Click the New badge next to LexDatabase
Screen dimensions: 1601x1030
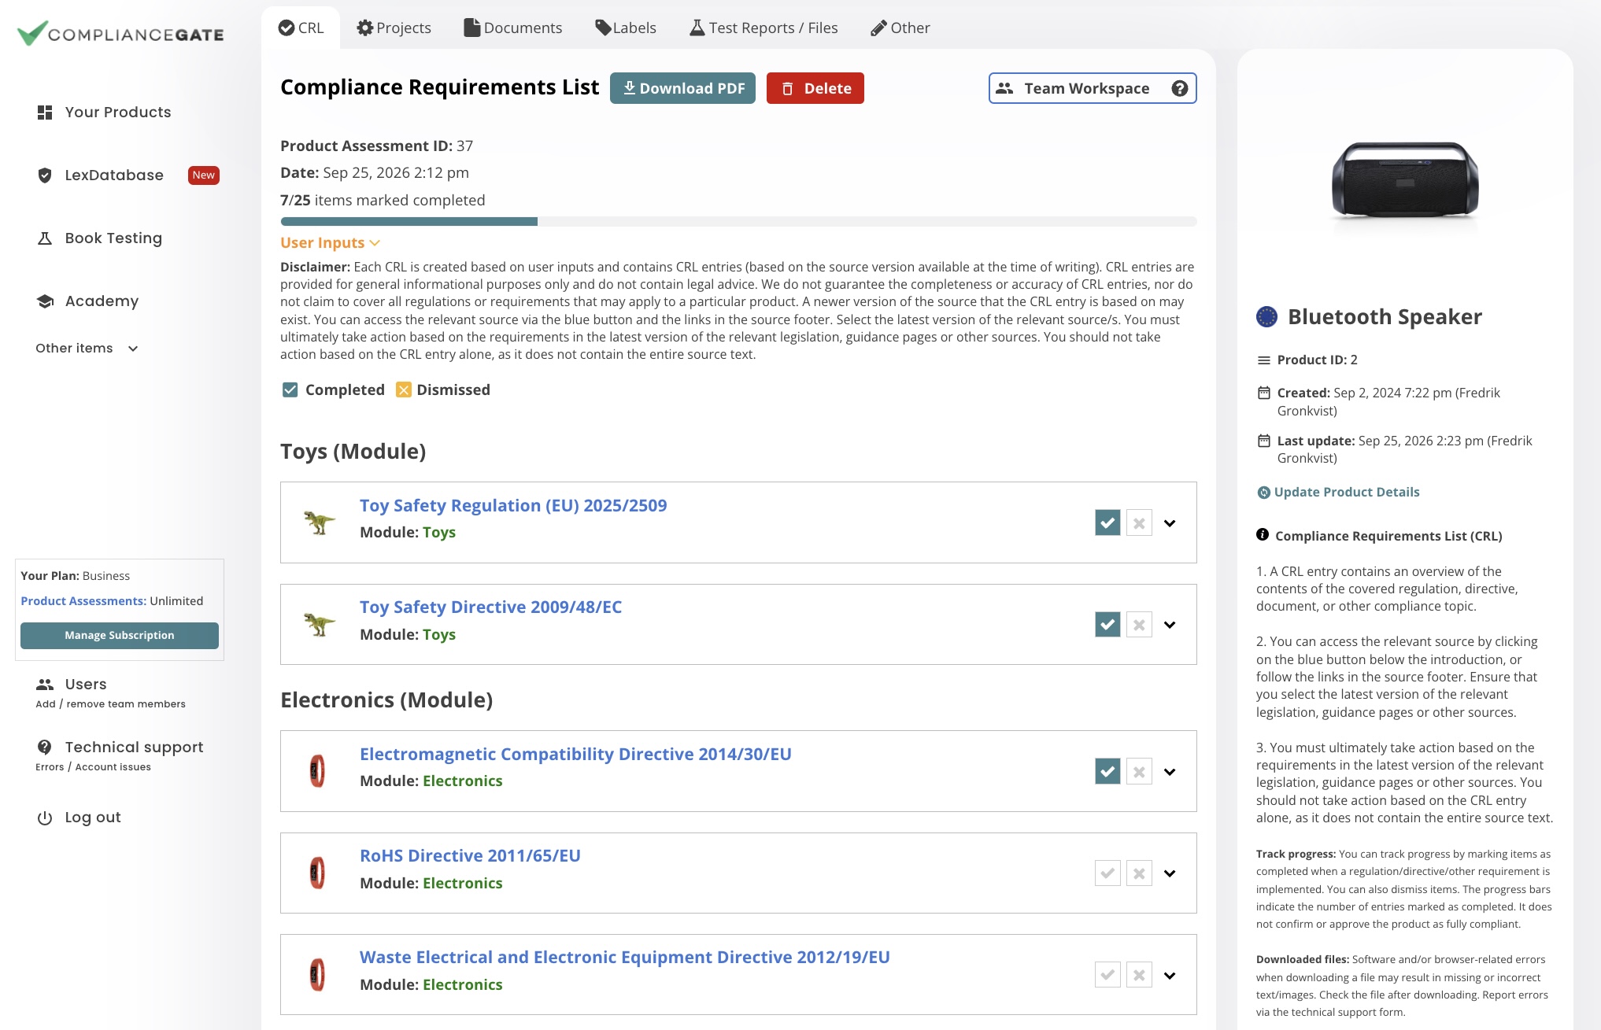pyautogui.click(x=204, y=175)
